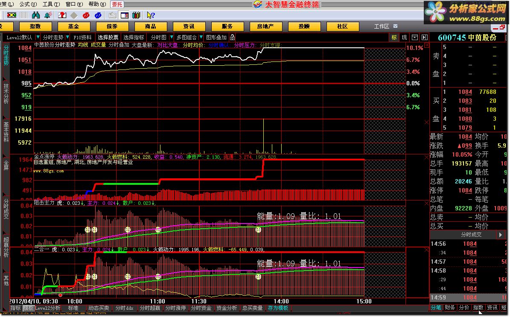Close the 阻击主力 indicator panel
Image resolution: width=510 pixels, height=317 pixels.
426,203
